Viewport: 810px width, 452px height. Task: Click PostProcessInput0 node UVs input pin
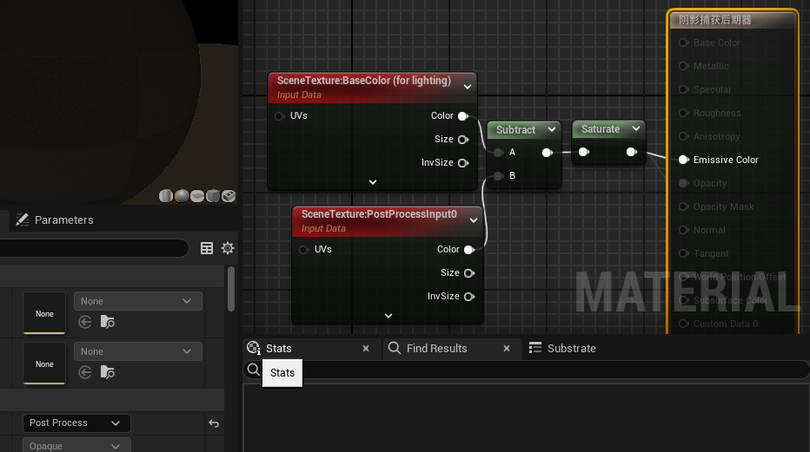tap(304, 250)
